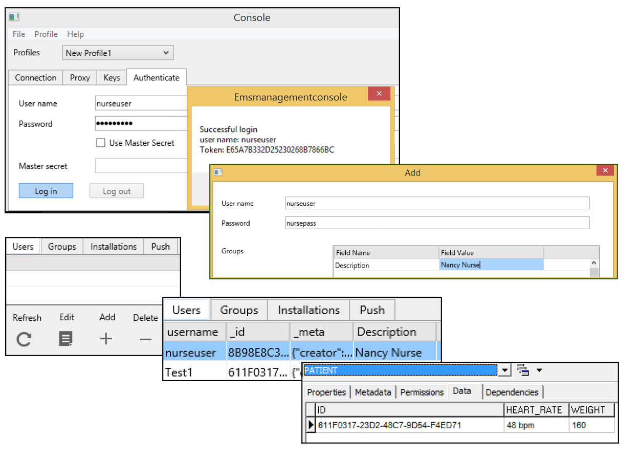Open the Dependencies tab in PATIENT panel

coord(512,392)
